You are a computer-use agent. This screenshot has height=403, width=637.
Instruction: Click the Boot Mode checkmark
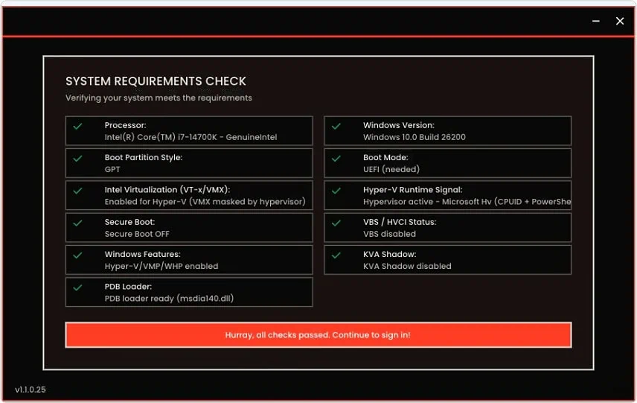[336, 158]
